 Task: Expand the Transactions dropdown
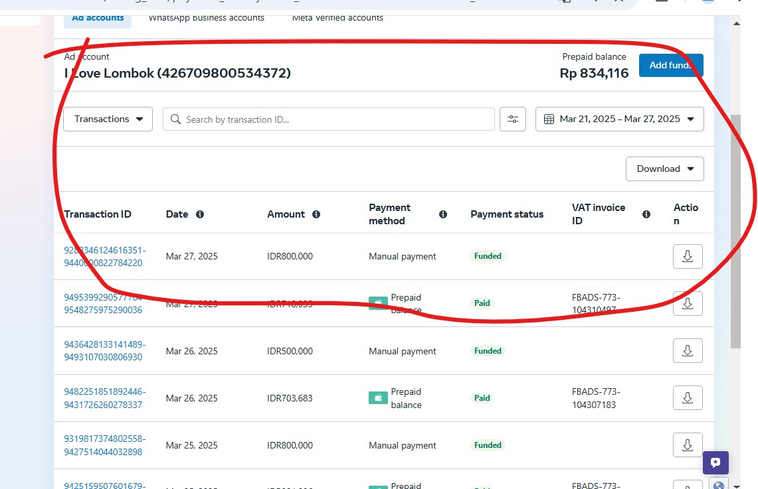click(x=108, y=119)
